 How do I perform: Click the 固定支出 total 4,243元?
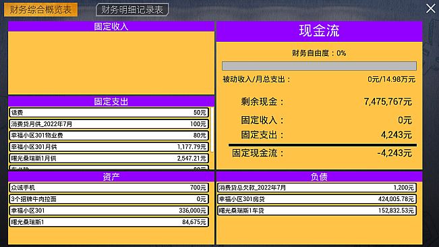point(396,135)
